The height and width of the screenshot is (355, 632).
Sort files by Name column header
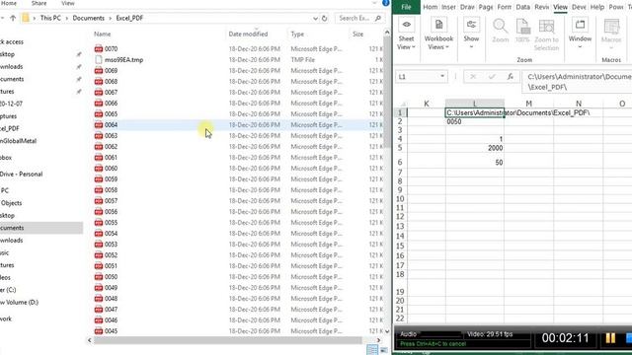click(103, 35)
